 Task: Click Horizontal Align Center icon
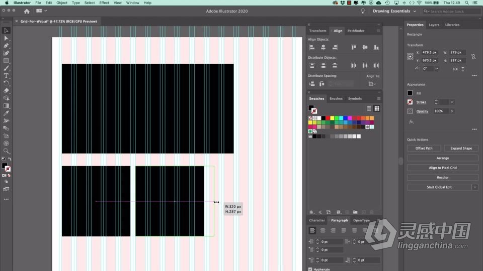tap(323, 47)
